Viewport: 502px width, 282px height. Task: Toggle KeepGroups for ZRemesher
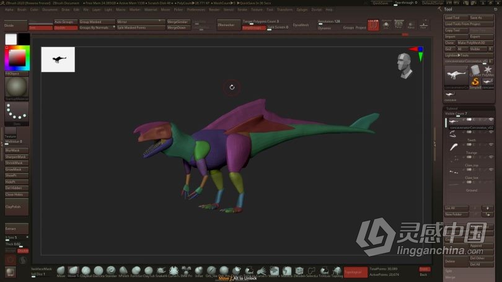(x=253, y=28)
